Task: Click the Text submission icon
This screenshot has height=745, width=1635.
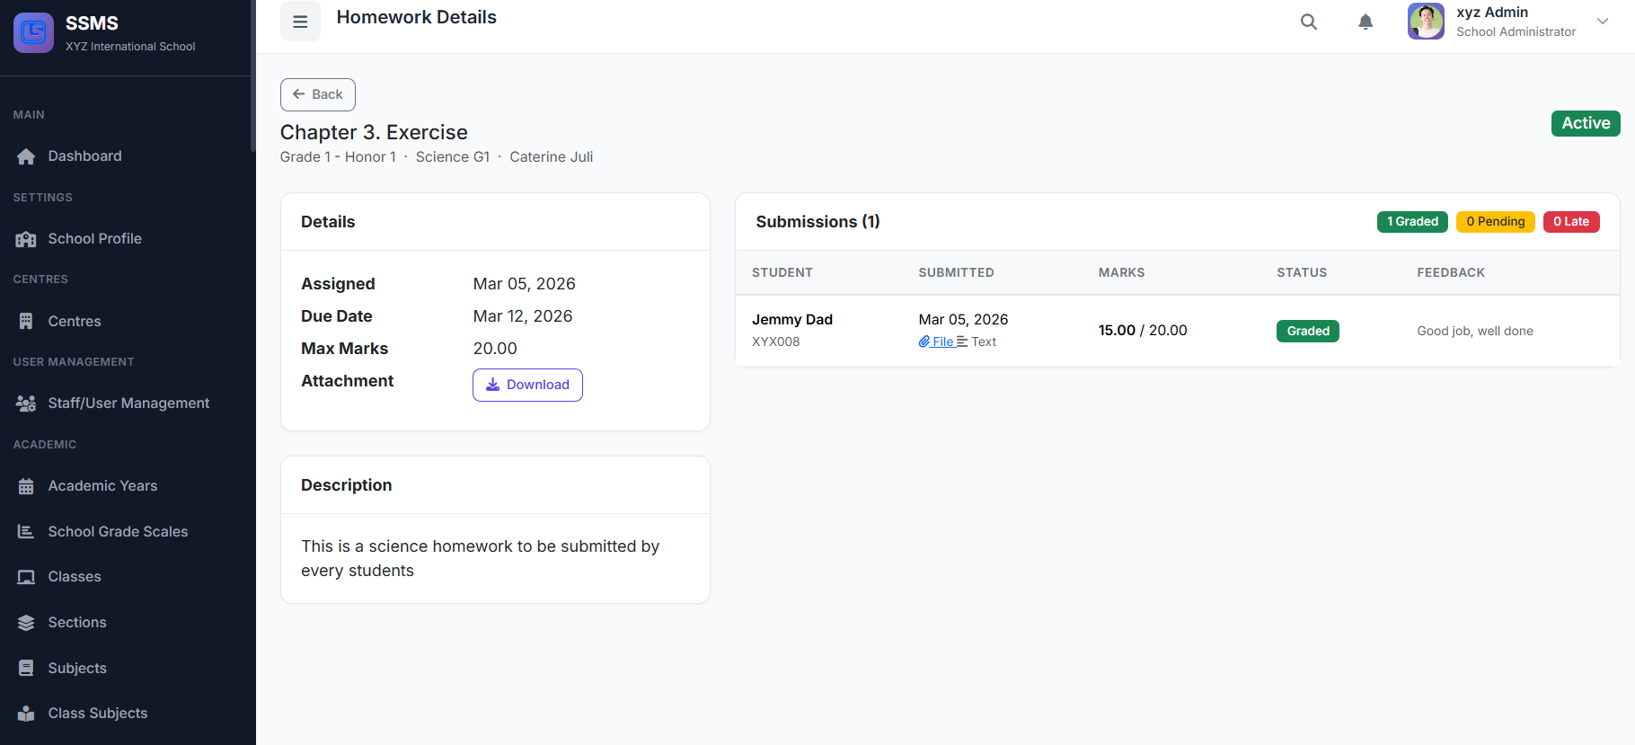Action: tap(962, 341)
